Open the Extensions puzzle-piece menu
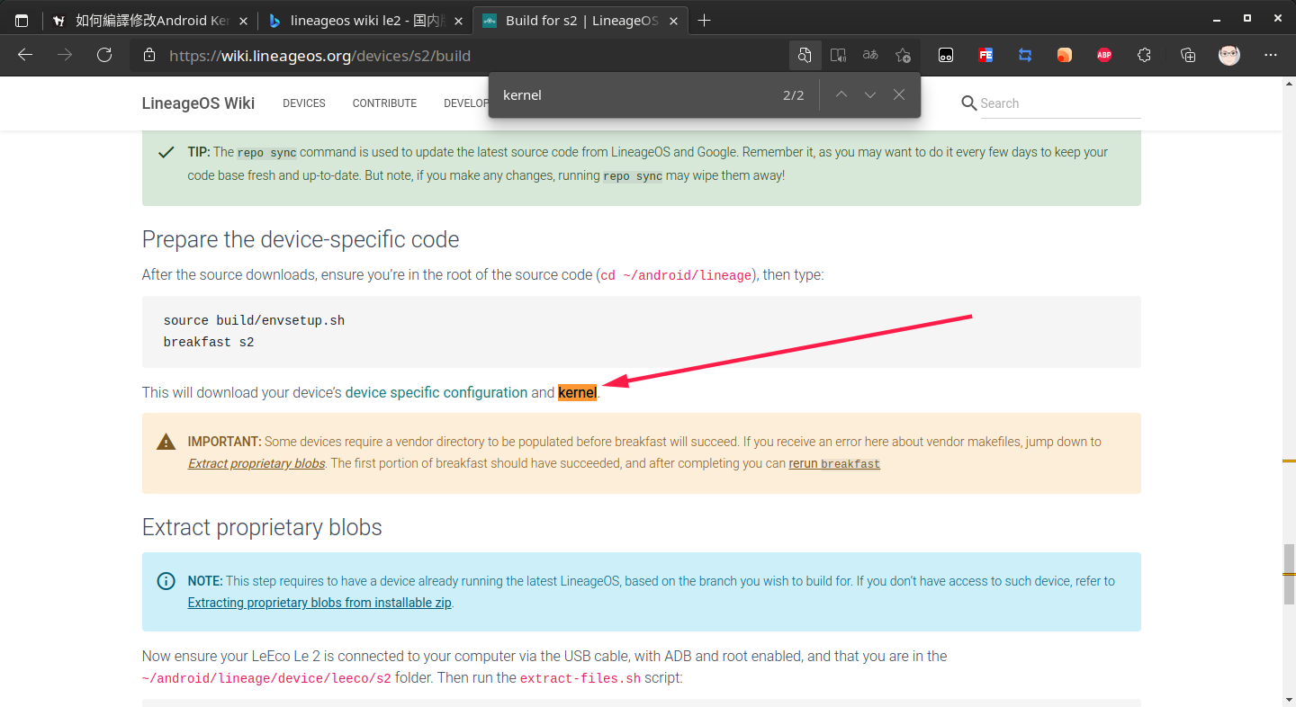This screenshot has width=1296, height=707. pyautogui.click(x=1144, y=56)
